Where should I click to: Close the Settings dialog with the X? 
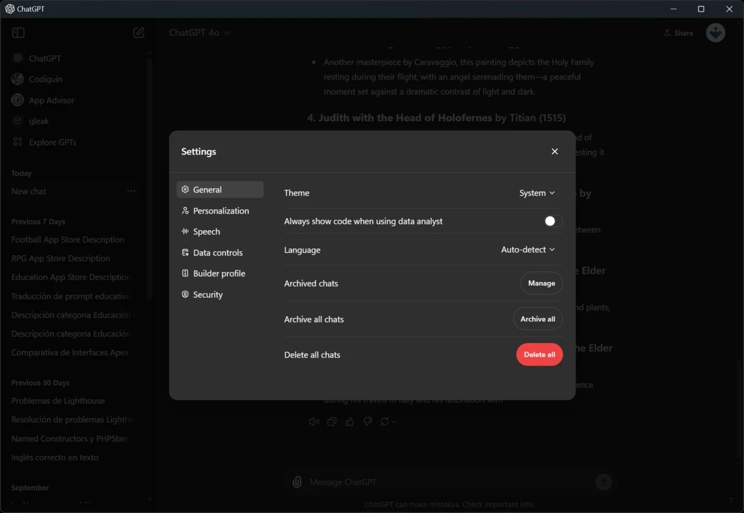tap(554, 151)
